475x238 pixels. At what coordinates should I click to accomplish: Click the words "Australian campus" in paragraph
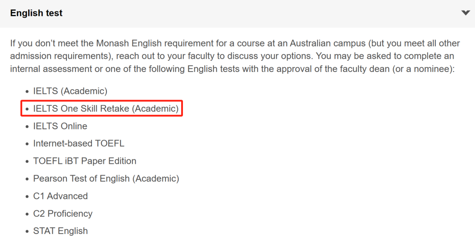(x=328, y=43)
